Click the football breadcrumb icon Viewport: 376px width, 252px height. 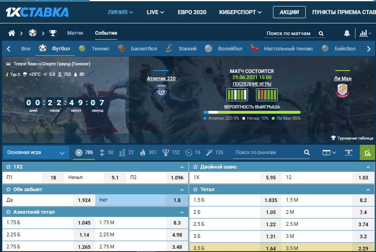[x=33, y=33]
